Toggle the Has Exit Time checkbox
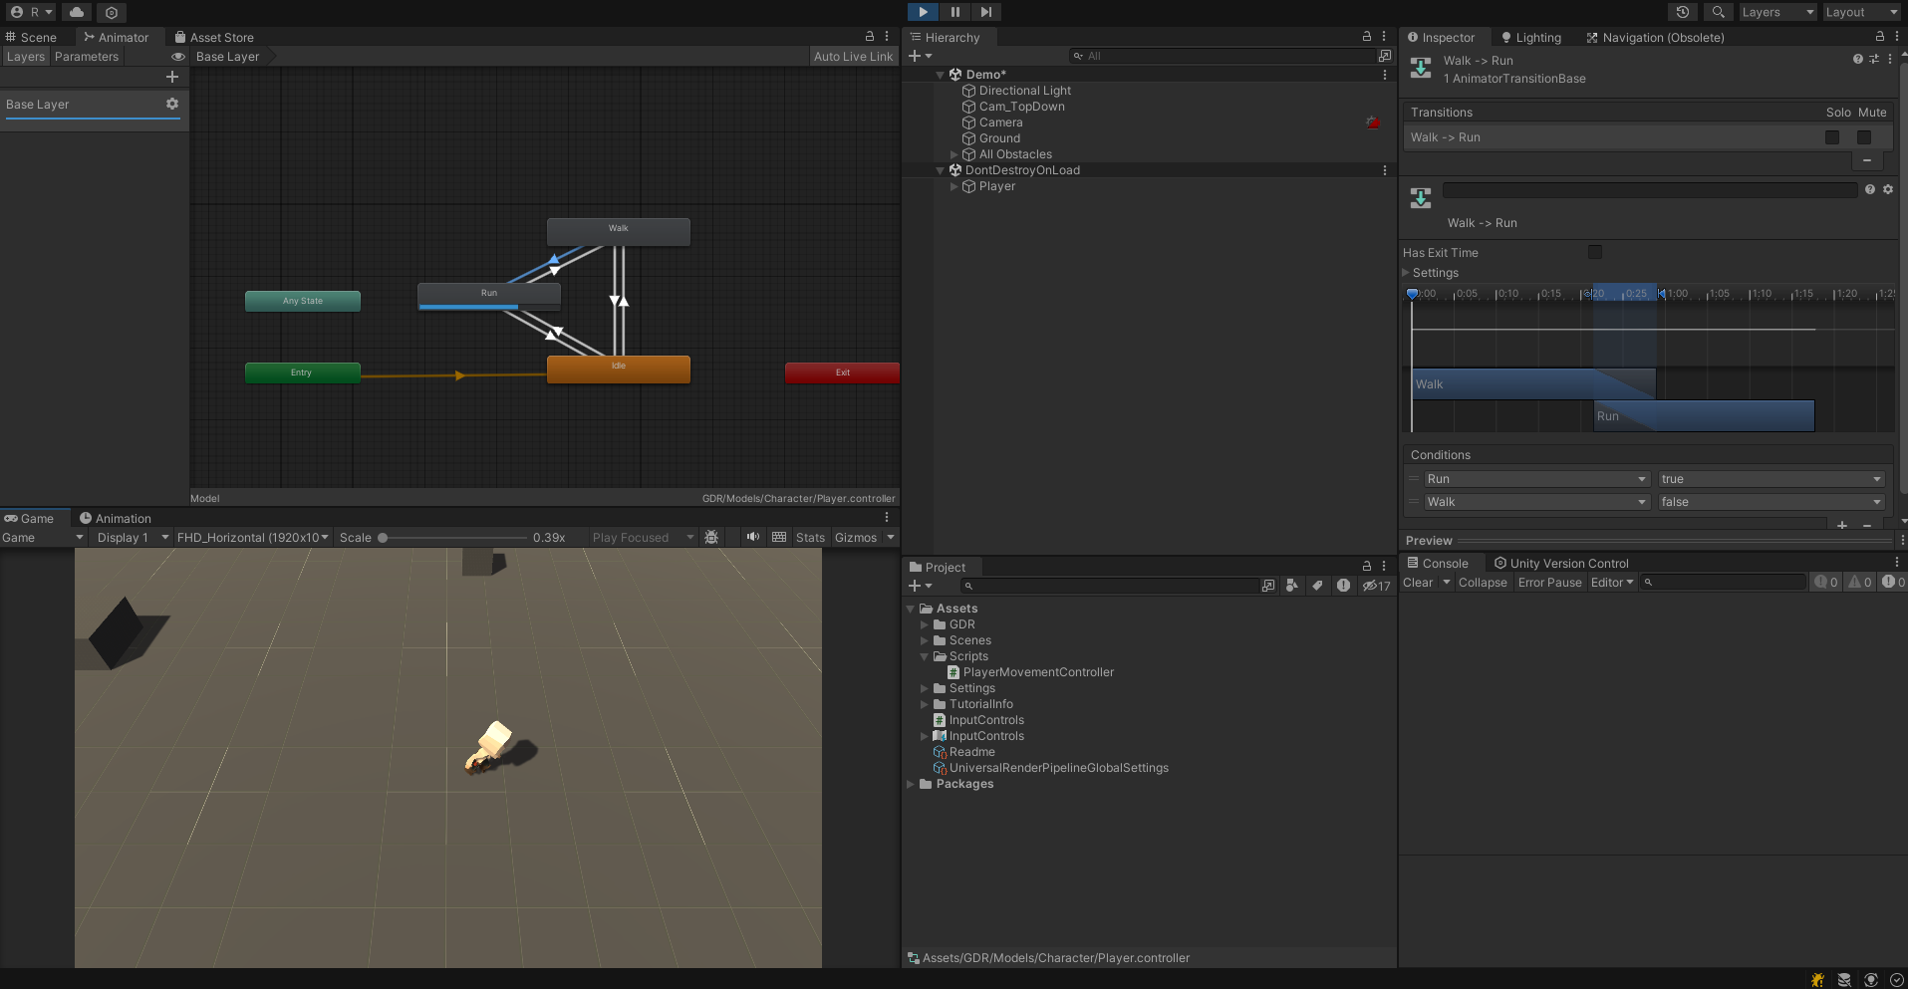This screenshot has height=989, width=1908. coord(1595,252)
